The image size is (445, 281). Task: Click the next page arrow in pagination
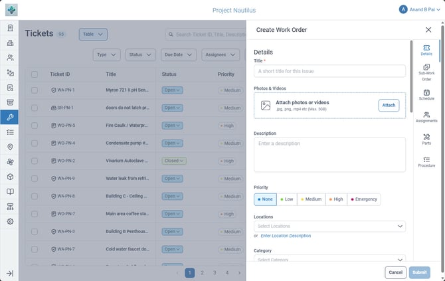239,273
